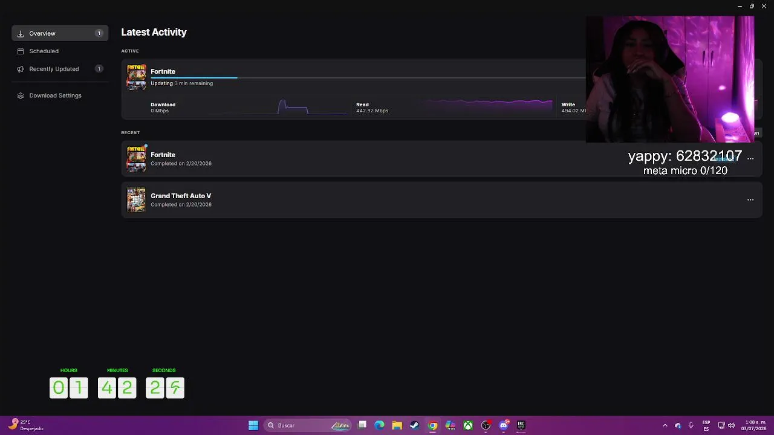Click the active Fortnite title text
This screenshot has width=774, height=435.
pos(163,71)
